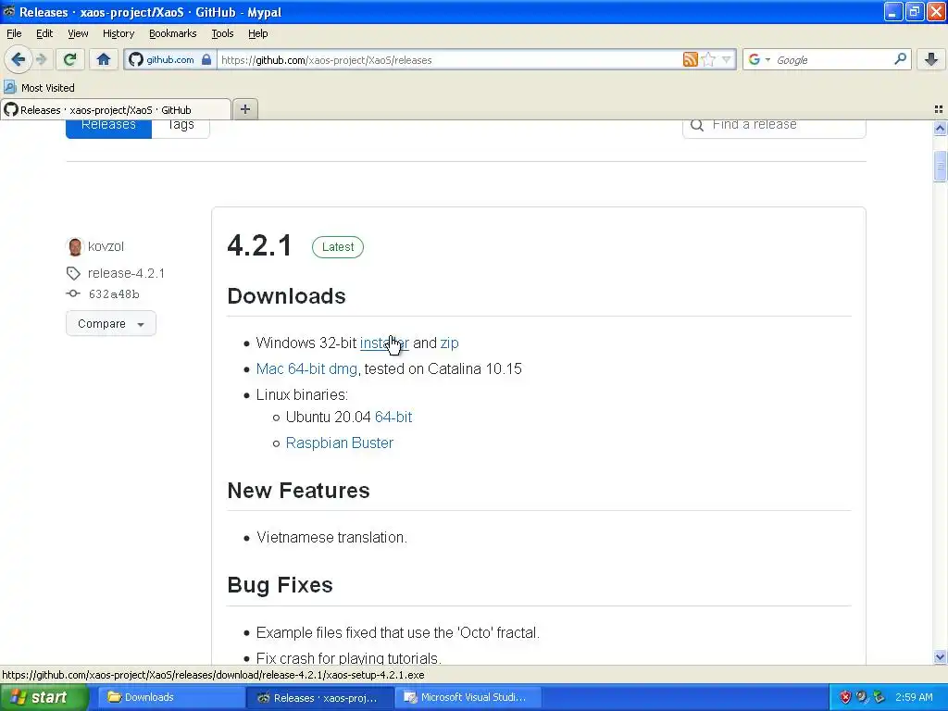Go back with the back arrow button
Viewport: 948px width, 711px height.
pos(19,59)
